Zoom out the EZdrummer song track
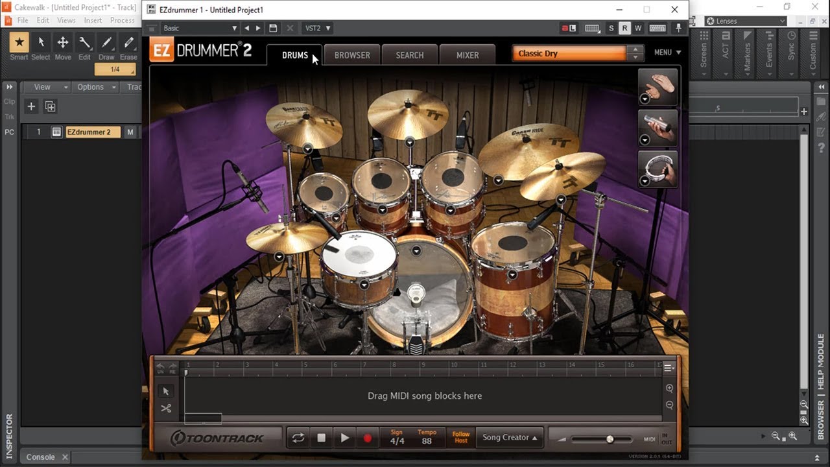 (x=669, y=405)
